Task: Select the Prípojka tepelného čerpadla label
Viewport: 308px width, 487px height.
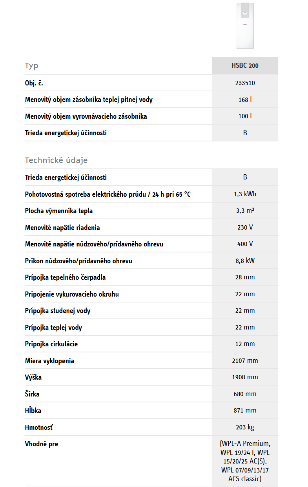Action: pyautogui.click(x=65, y=277)
